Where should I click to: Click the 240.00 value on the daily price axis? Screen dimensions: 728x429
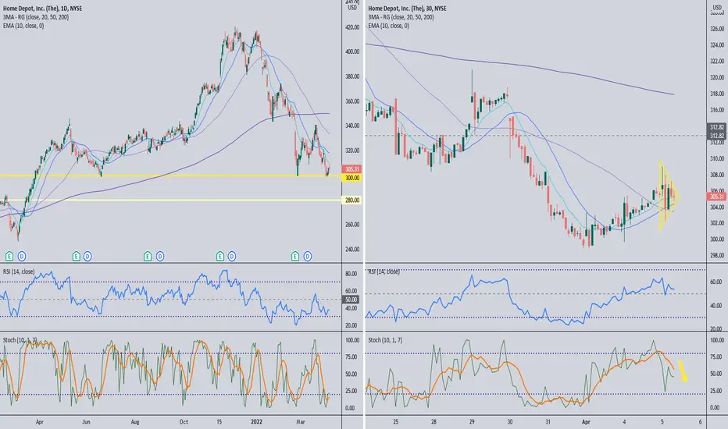(x=353, y=249)
